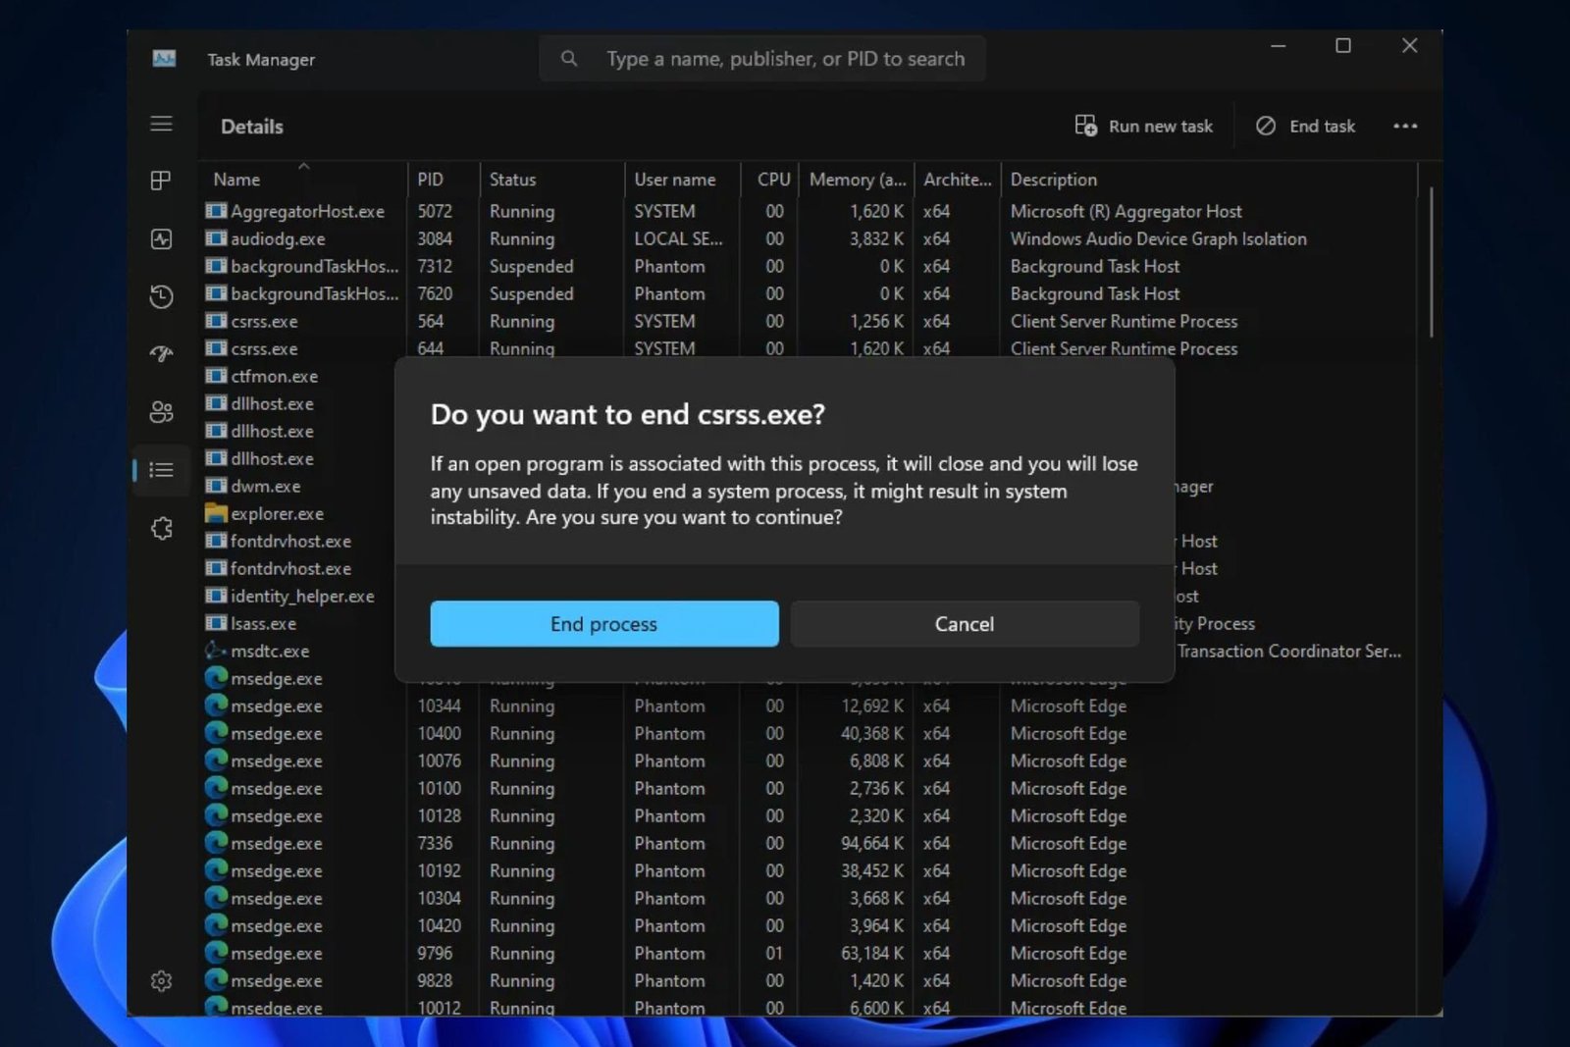Image resolution: width=1570 pixels, height=1047 pixels.
Task: Click the 40,368 K memory value
Action: [872, 733]
